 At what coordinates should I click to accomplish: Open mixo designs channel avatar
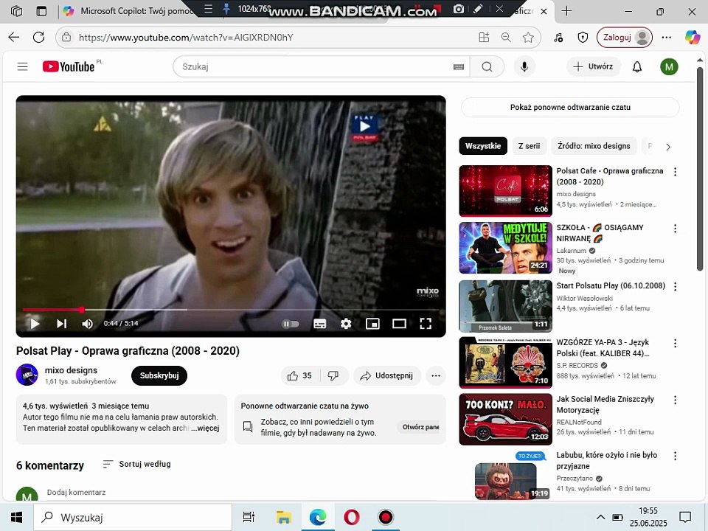pos(27,375)
